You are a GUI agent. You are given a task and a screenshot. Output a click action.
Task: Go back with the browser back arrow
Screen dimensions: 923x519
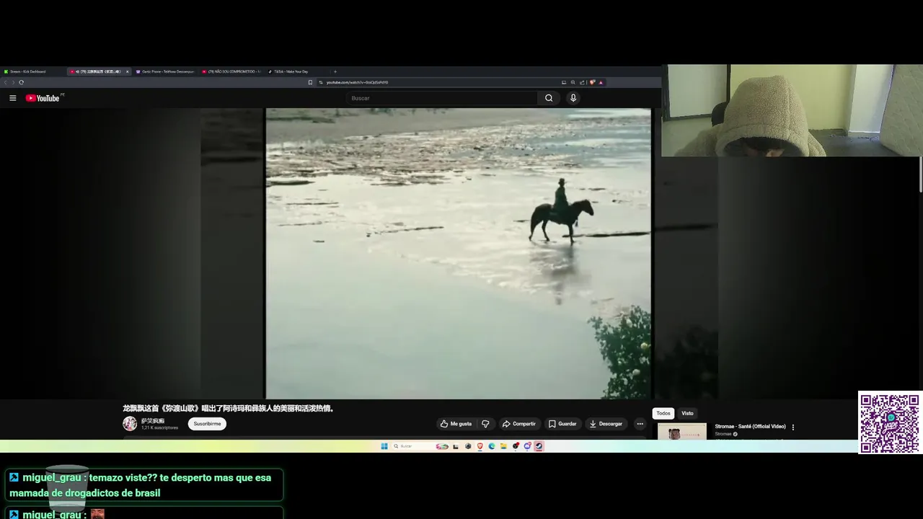click(5, 82)
